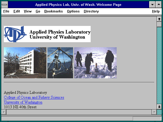
Task: Click the horizontal scrollbar left arrow
Action: tap(4, 112)
